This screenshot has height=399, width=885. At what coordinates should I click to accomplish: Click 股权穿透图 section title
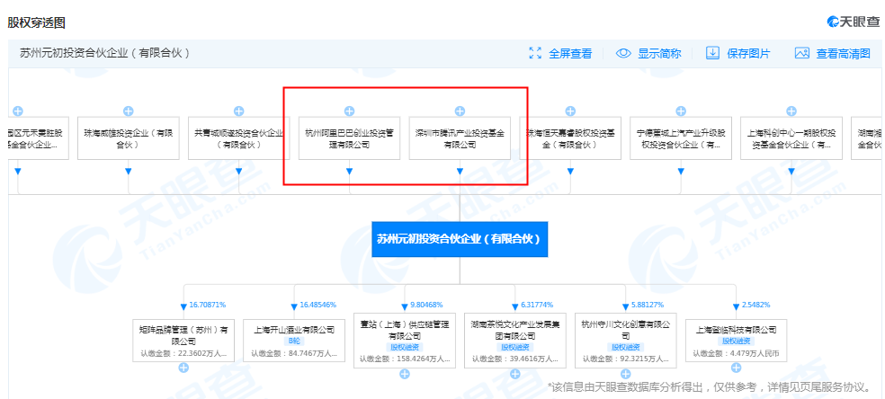tap(37, 22)
